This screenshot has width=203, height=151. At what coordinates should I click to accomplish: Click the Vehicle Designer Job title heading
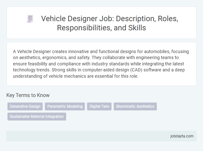tap(110, 23)
